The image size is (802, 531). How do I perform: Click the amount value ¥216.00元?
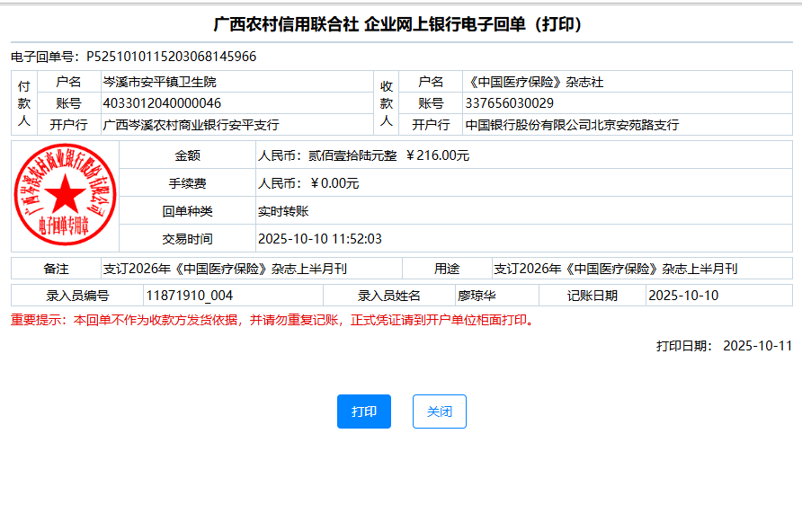[x=438, y=155]
